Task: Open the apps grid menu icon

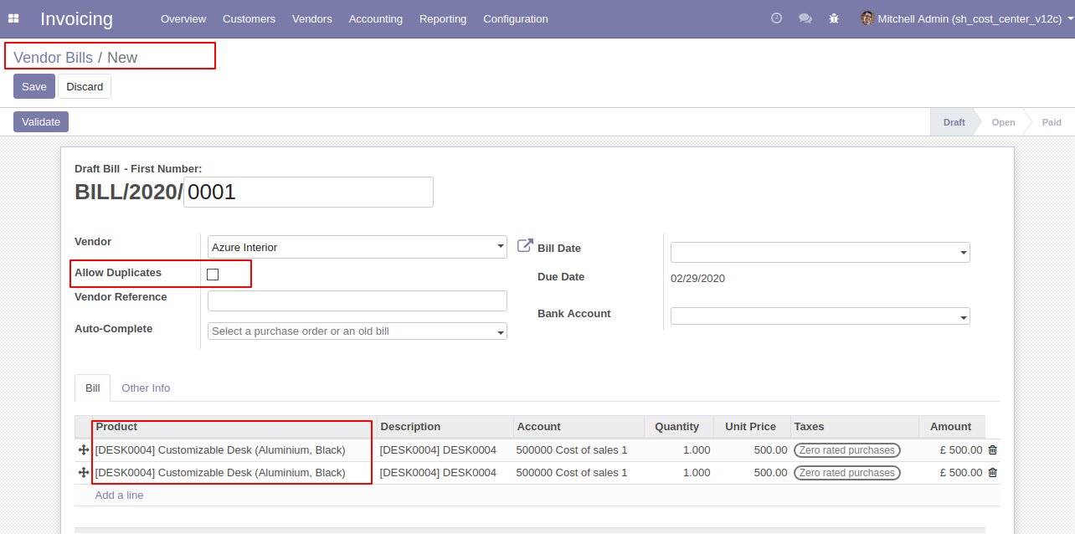Action: tap(13, 18)
